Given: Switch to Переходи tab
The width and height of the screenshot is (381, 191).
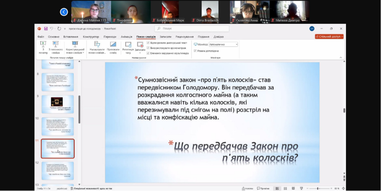Looking at the screenshot, I should (x=110, y=37).
